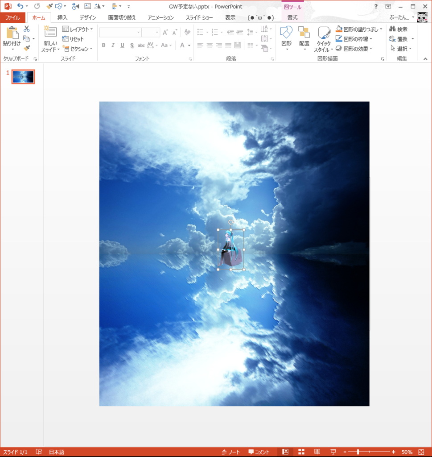Image resolution: width=432 pixels, height=457 pixels.
Task: Click the spell check icon in status bar
Action: click(x=39, y=452)
